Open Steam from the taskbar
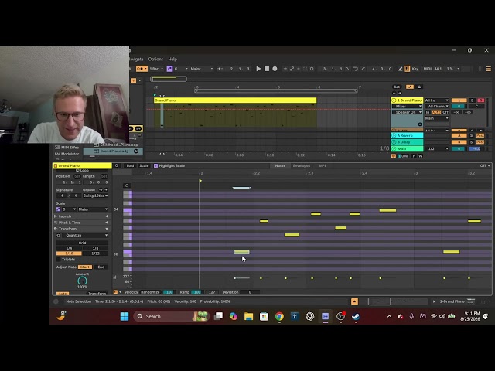 pos(356,316)
